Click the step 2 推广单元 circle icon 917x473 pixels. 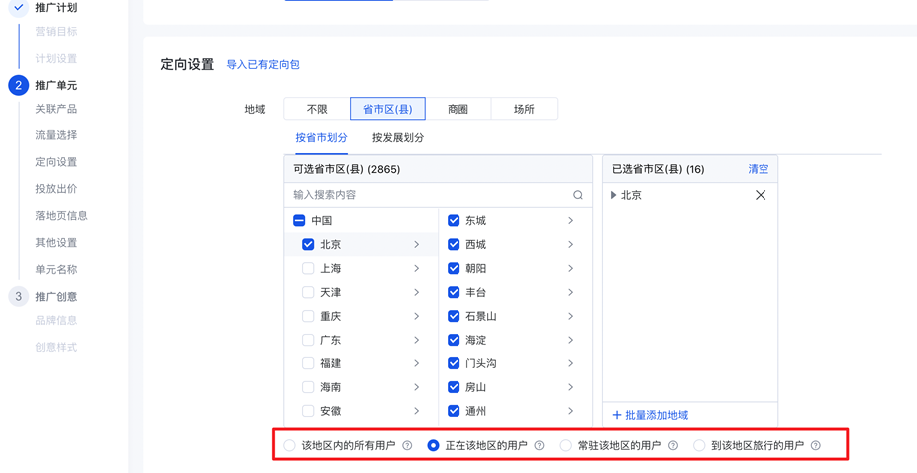[18, 85]
